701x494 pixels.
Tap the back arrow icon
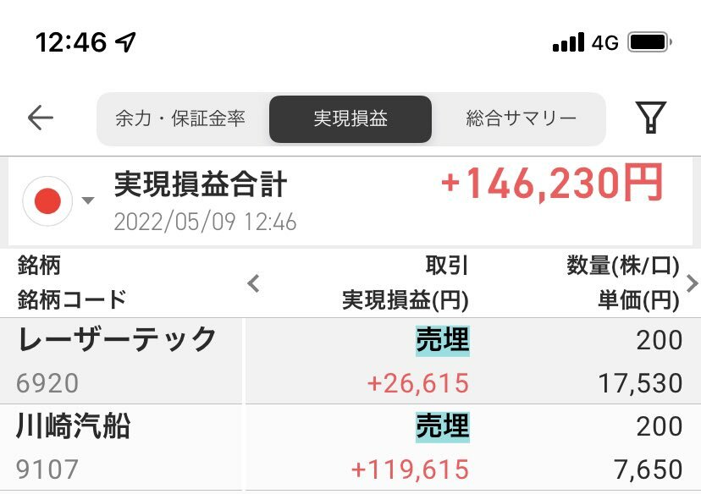tap(41, 118)
